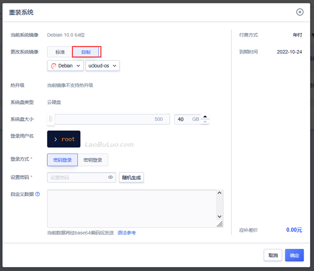
Task: Click the root username box
Action: click(x=64, y=139)
